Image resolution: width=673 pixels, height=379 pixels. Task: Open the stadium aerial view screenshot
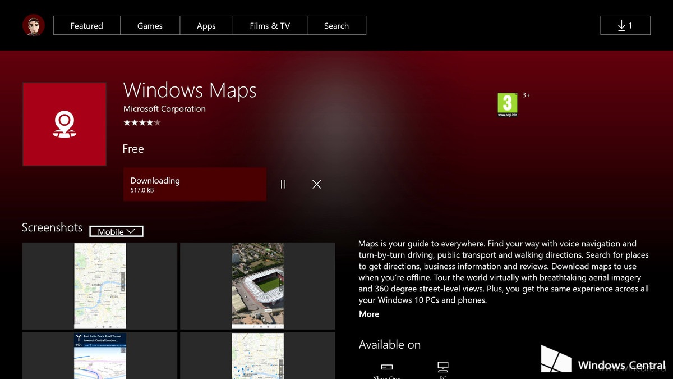[257, 286]
